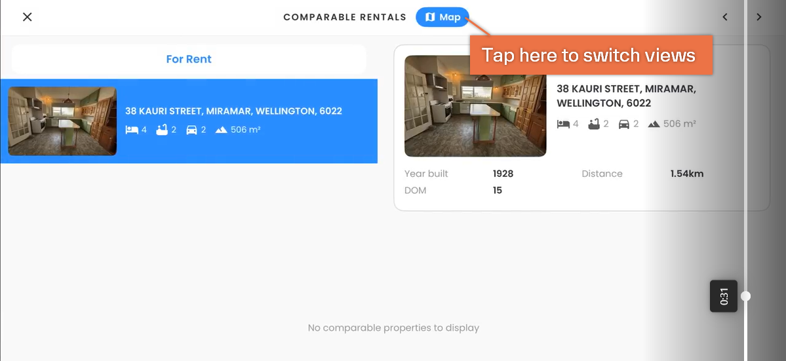
Task: Select the 38 Kauri Street listing row
Action: [x=189, y=121]
